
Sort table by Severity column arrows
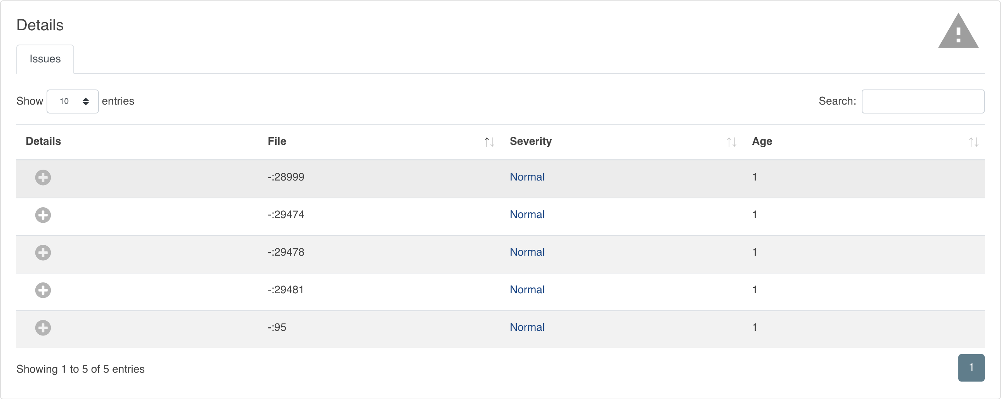pyautogui.click(x=731, y=142)
